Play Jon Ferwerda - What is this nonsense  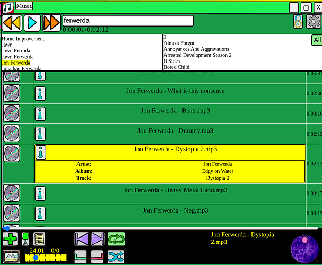175,91
